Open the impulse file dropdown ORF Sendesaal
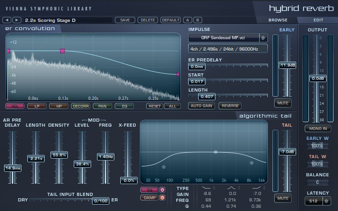Viewport: 338px width, 211px height. tap(228, 38)
